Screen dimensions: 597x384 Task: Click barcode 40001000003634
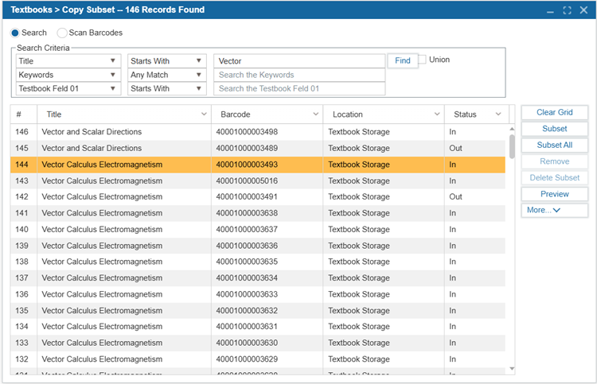247,278
